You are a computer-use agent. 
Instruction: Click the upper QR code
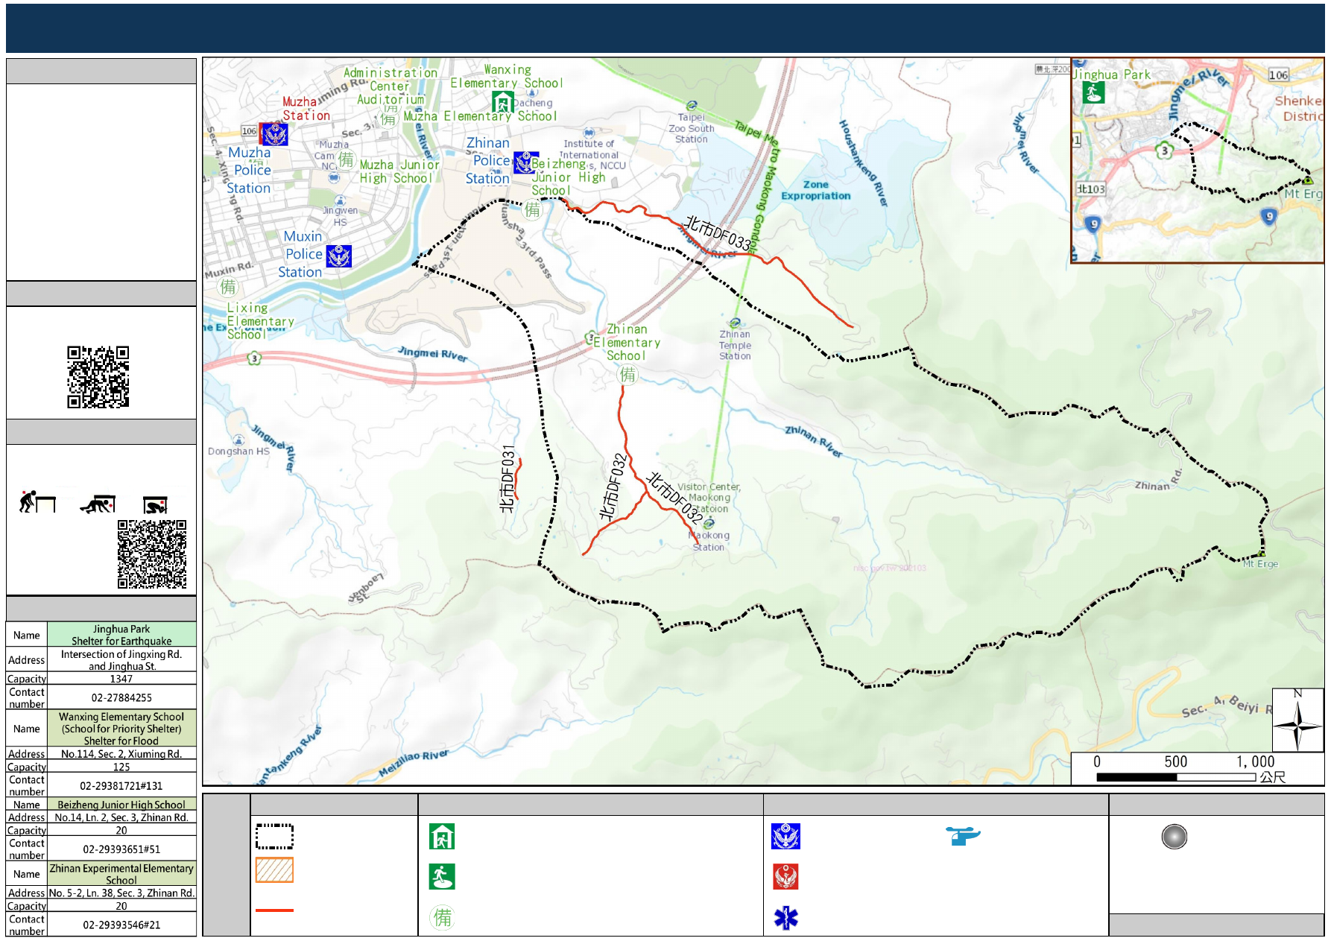pyautogui.click(x=98, y=377)
